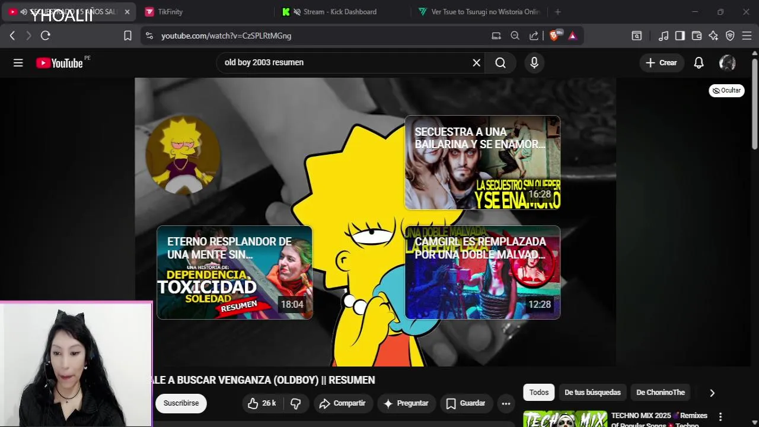
Task: Run search with magnifier button
Action: tap(500, 63)
